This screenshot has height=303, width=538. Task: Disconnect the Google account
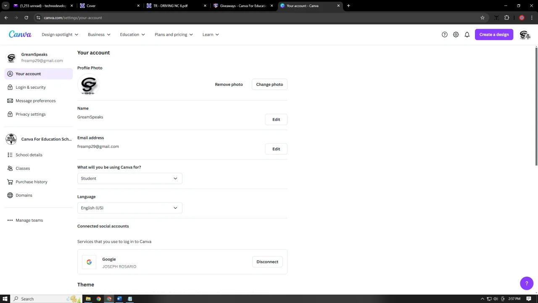point(267,262)
